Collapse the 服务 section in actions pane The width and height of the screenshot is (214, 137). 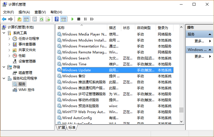pos(210,34)
